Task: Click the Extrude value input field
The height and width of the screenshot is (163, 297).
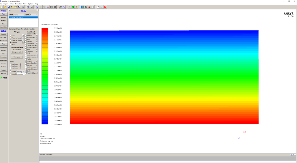Action: click(21, 74)
